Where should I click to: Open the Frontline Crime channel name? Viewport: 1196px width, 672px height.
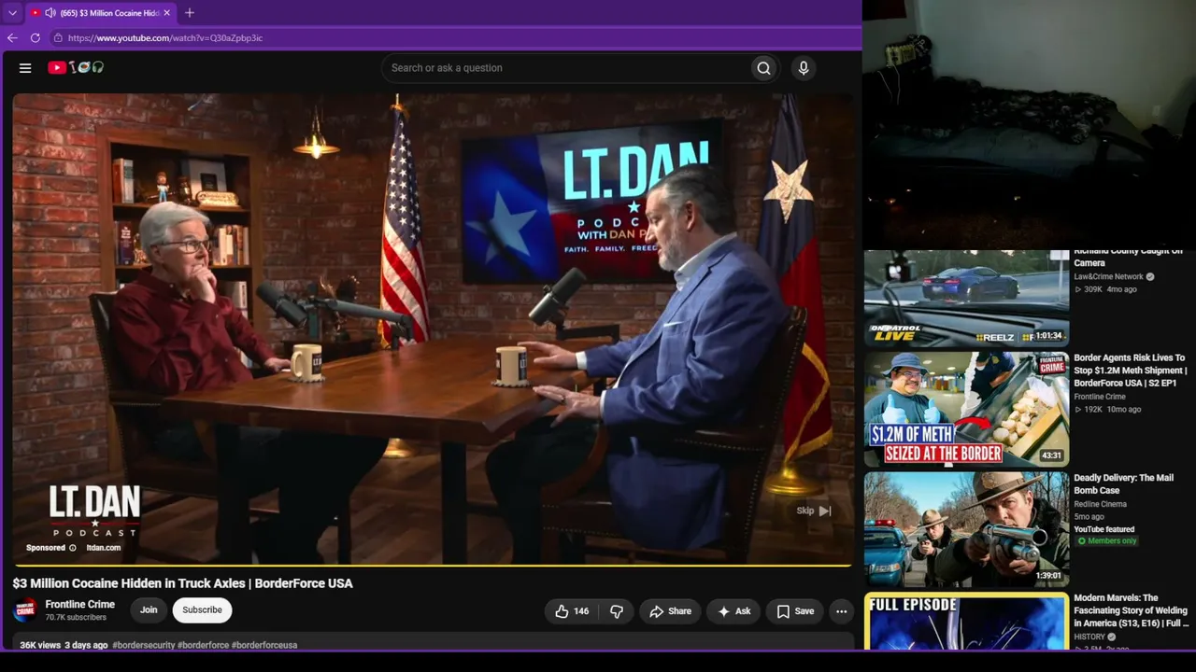[80, 604]
